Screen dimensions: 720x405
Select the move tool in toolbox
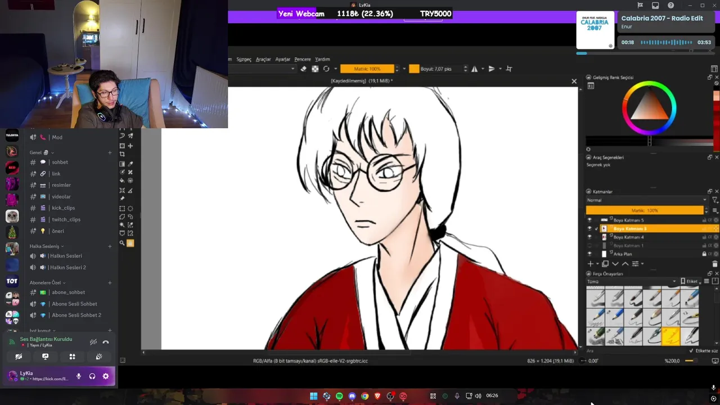[130, 146]
